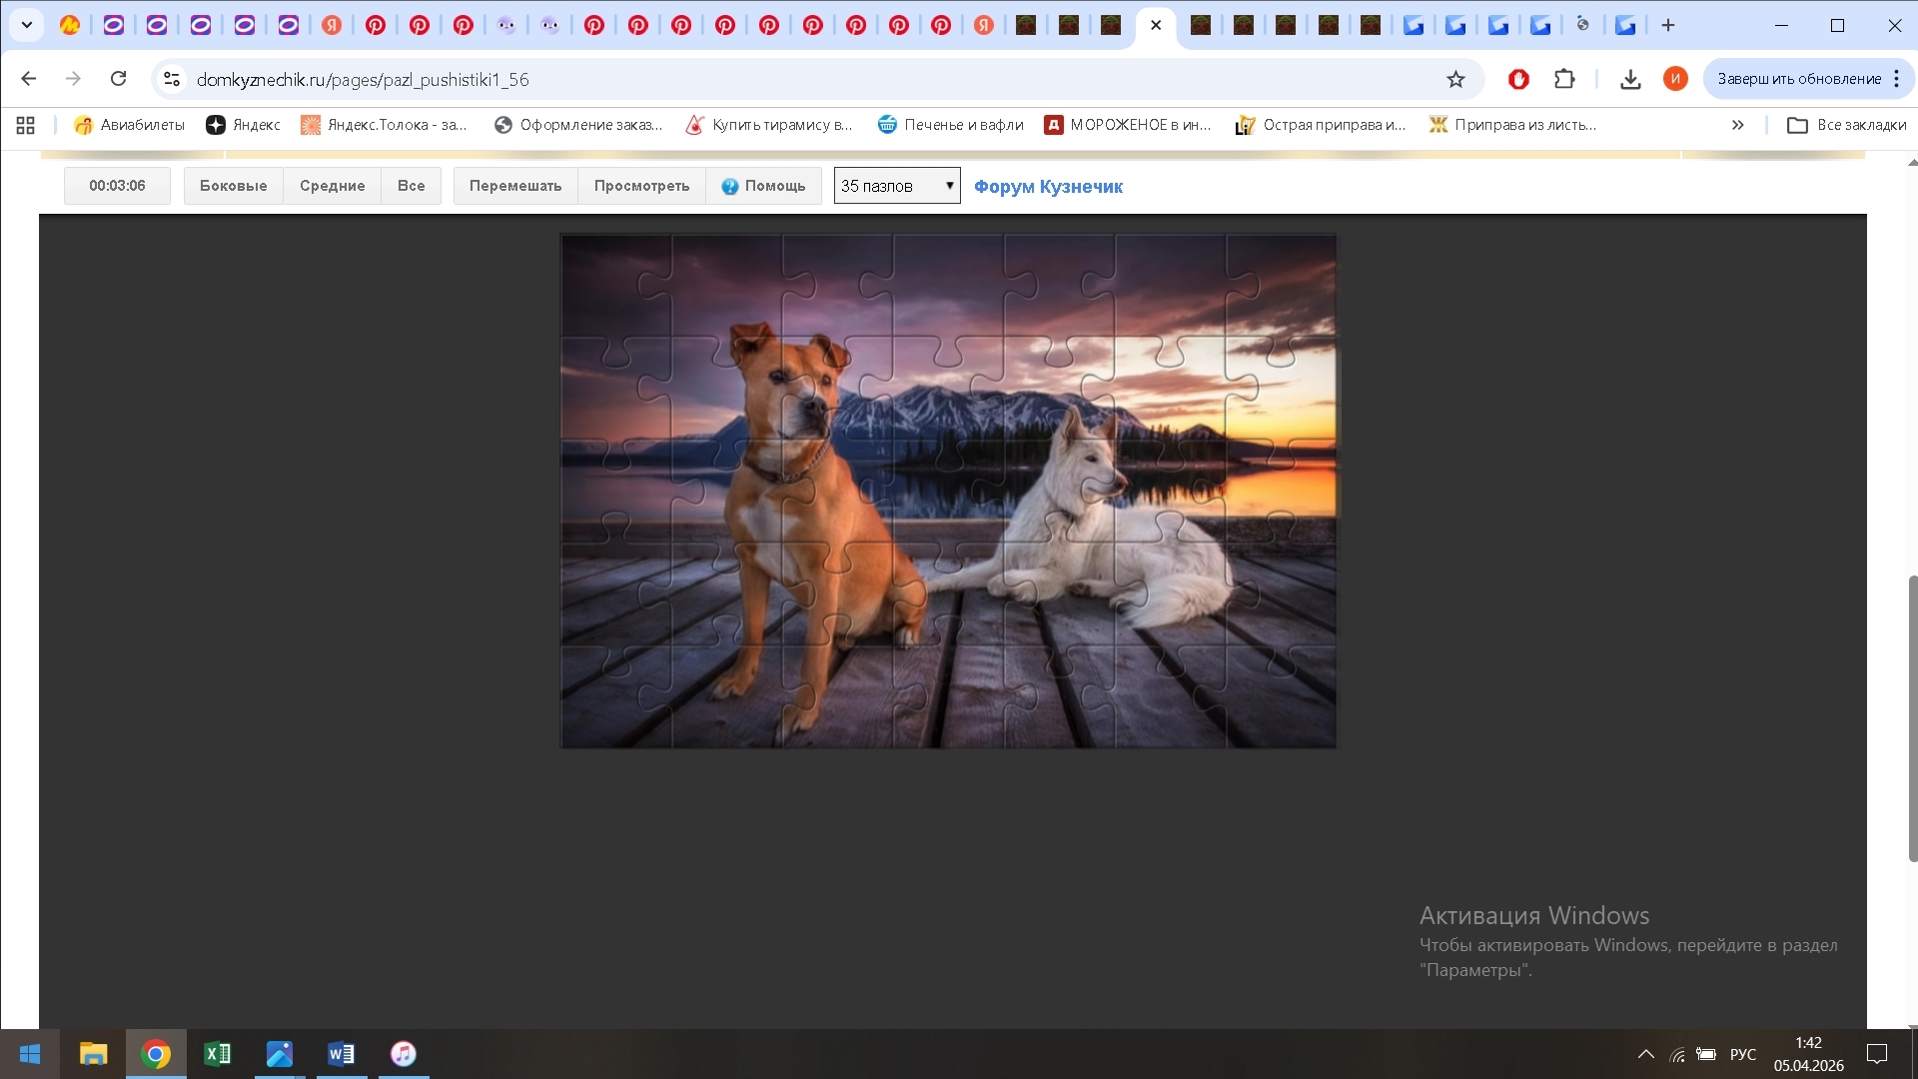Image resolution: width=1918 pixels, height=1079 pixels.
Task: Open the tab search dropdown arrow
Action: 27,25
